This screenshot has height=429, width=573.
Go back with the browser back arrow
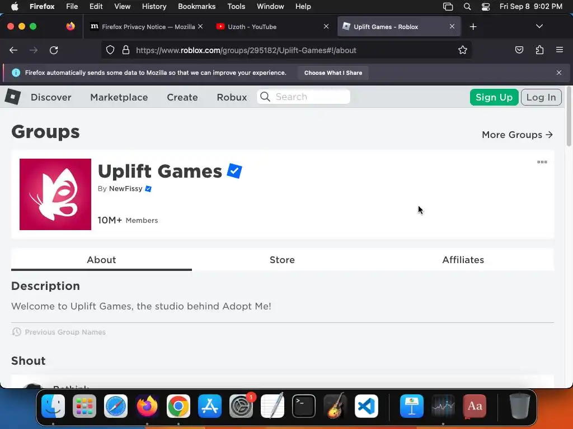(x=13, y=50)
